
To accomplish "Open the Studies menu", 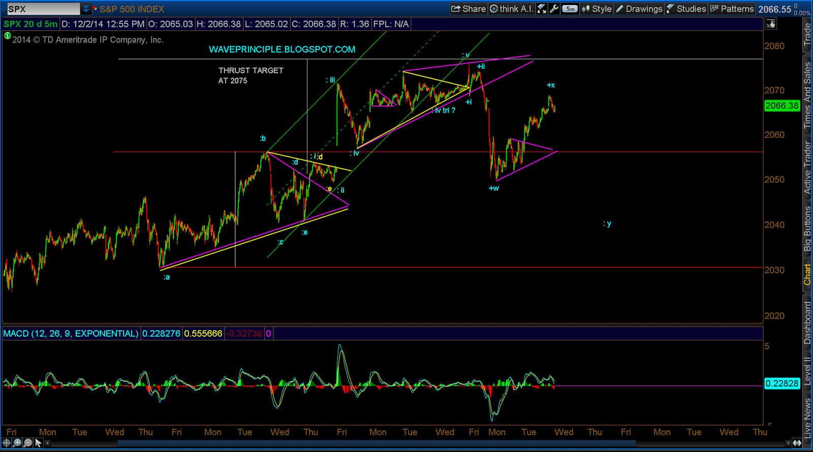I will pos(686,9).
